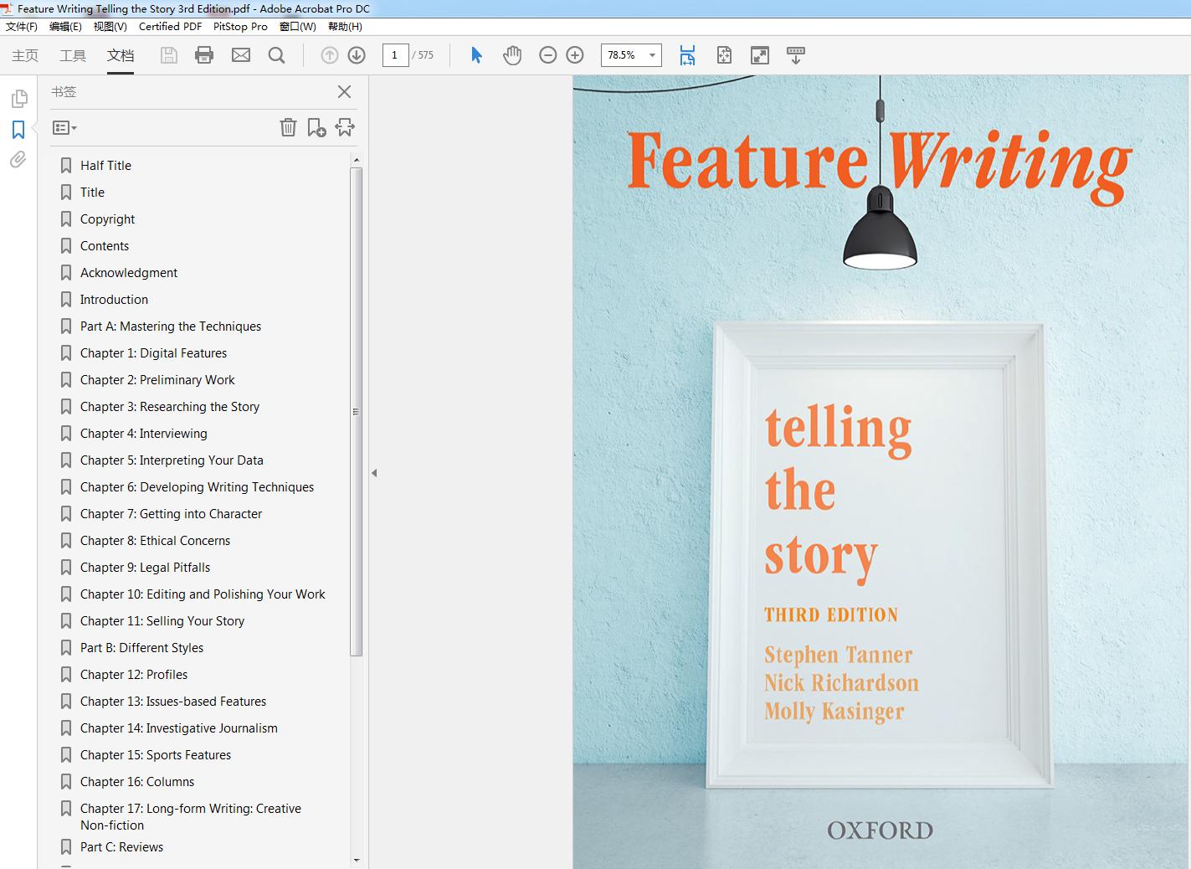Collapse the navigation pane arrow
1191x869 pixels.
(374, 473)
